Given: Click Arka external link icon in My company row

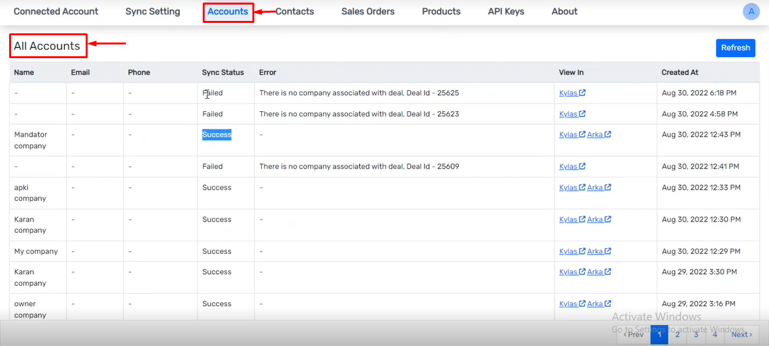Looking at the screenshot, I should tap(607, 251).
